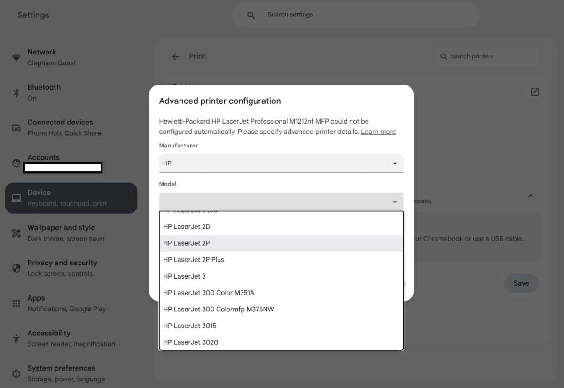Click the Settings title text
The image size is (564, 388).
[33, 15]
